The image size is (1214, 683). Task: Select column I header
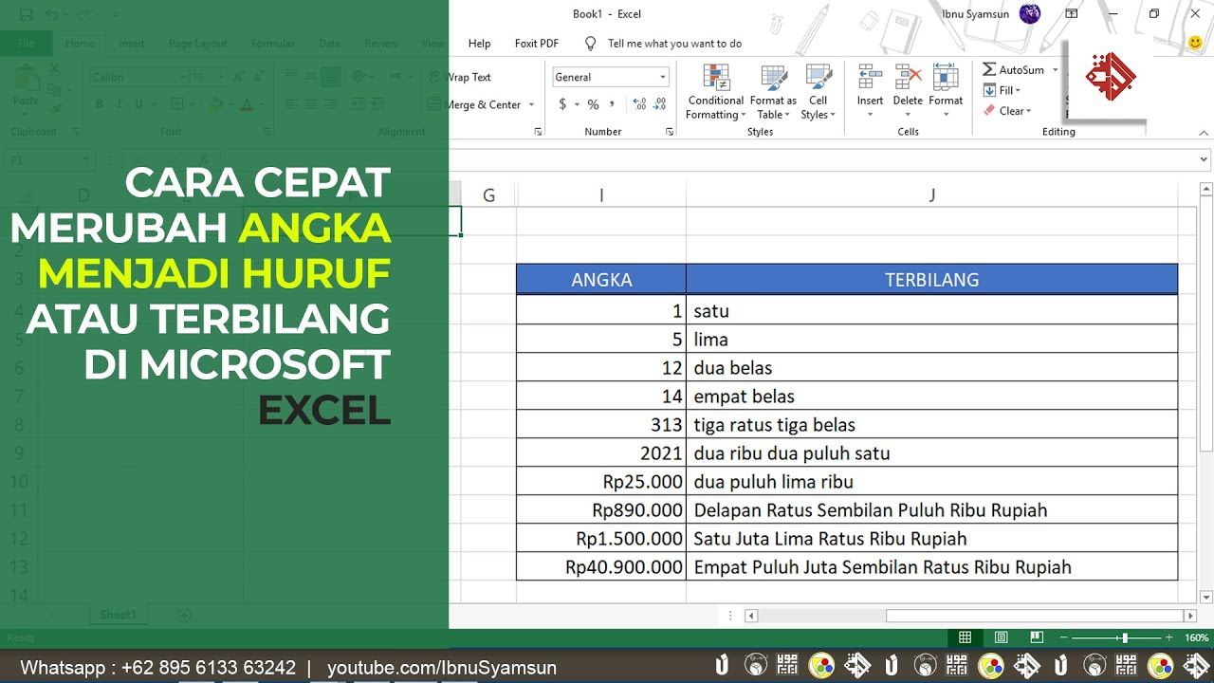pos(601,195)
